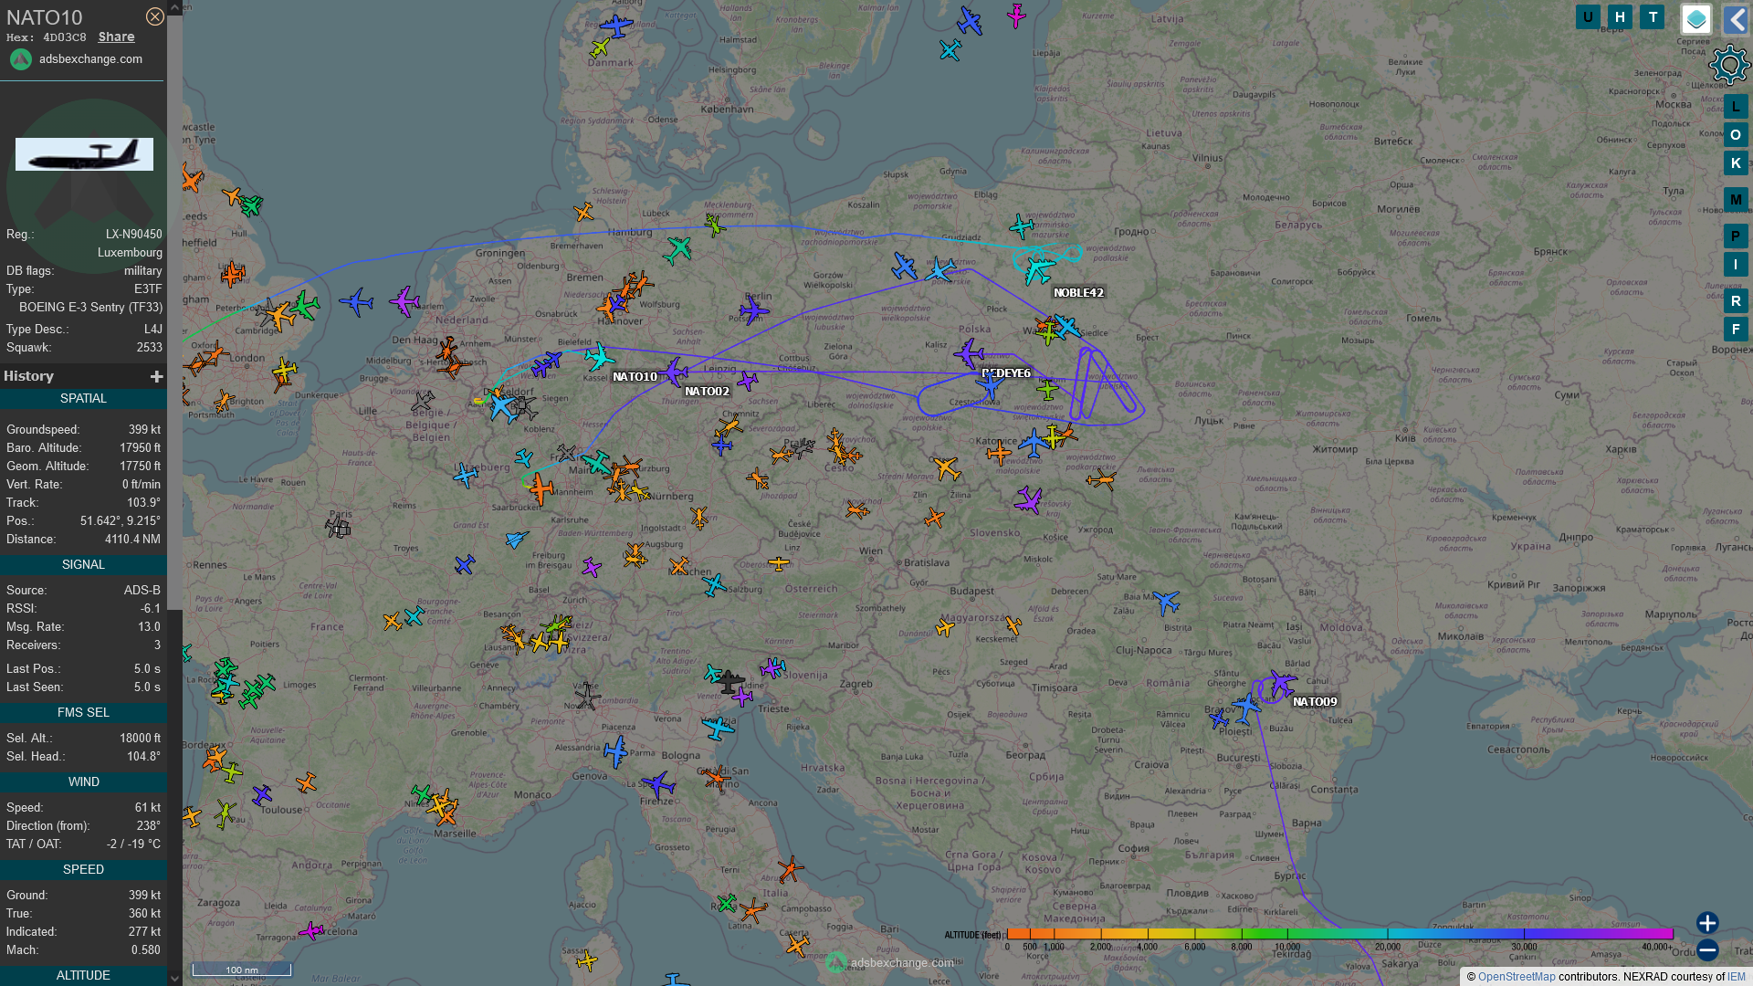The height and width of the screenshot is (986, 1753).
Task: Open the OpenStreetMap attribution link
Action: tap(1517, 977)
